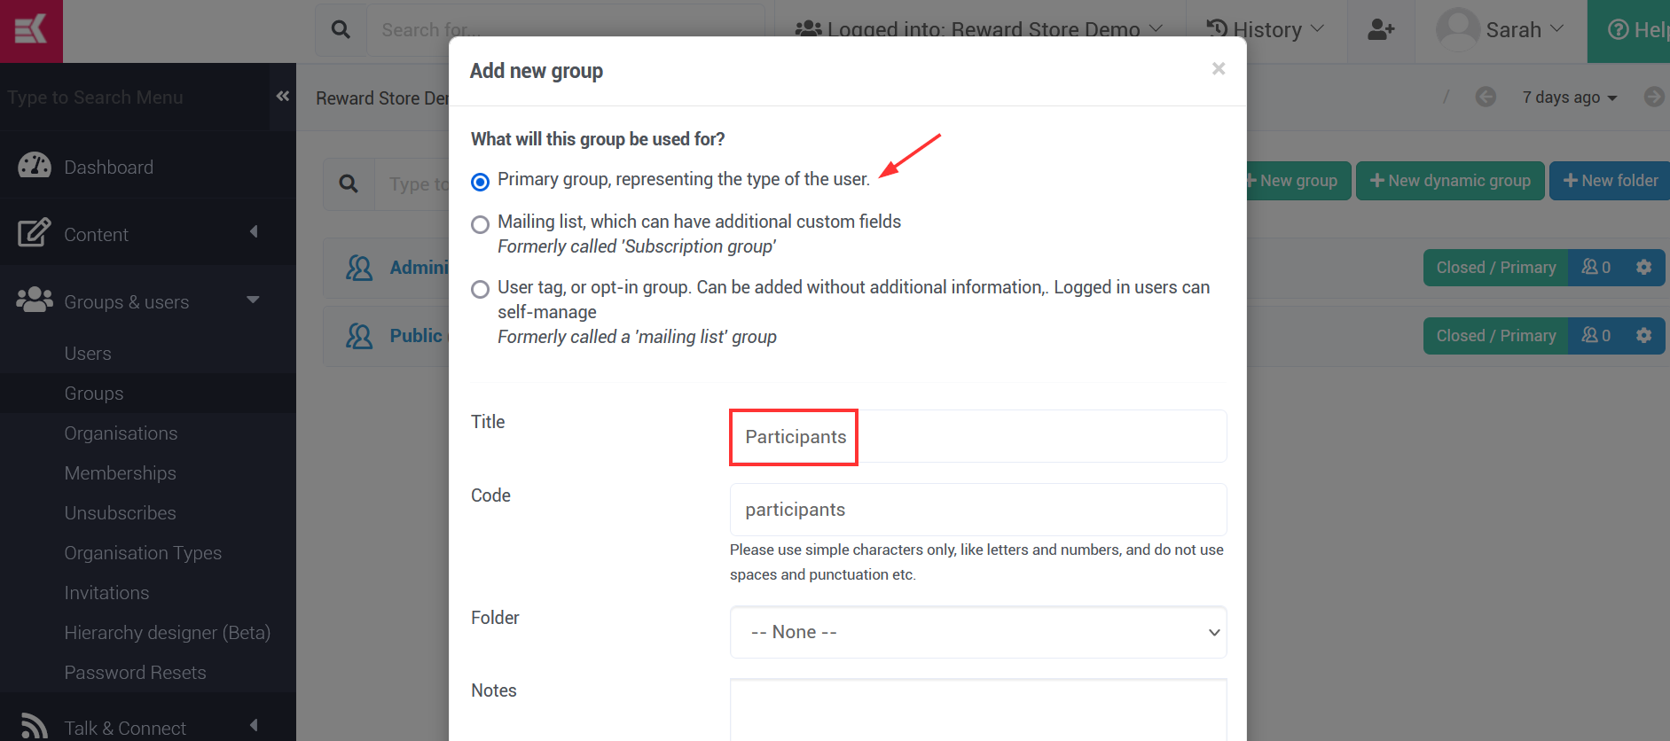Expand the 7 days ago dropdown

(1569, 97)
